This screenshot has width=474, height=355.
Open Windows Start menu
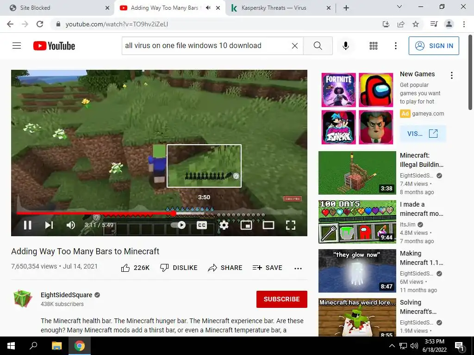pyautogui.click(x=11, y=346)
